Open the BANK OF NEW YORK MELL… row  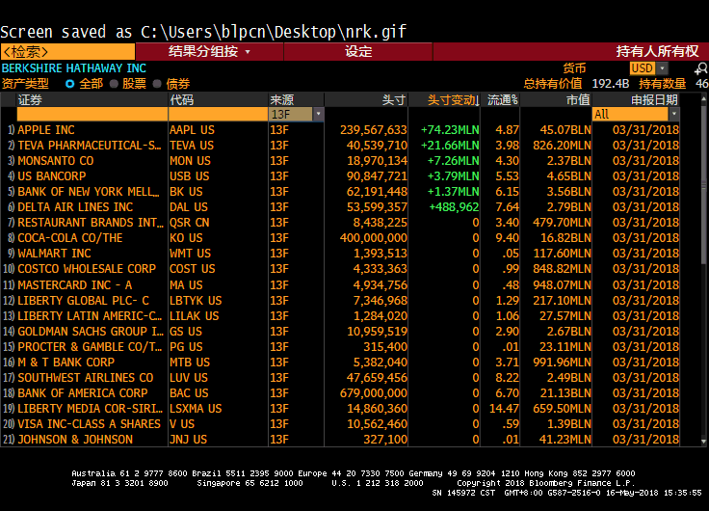coord(340,192)
